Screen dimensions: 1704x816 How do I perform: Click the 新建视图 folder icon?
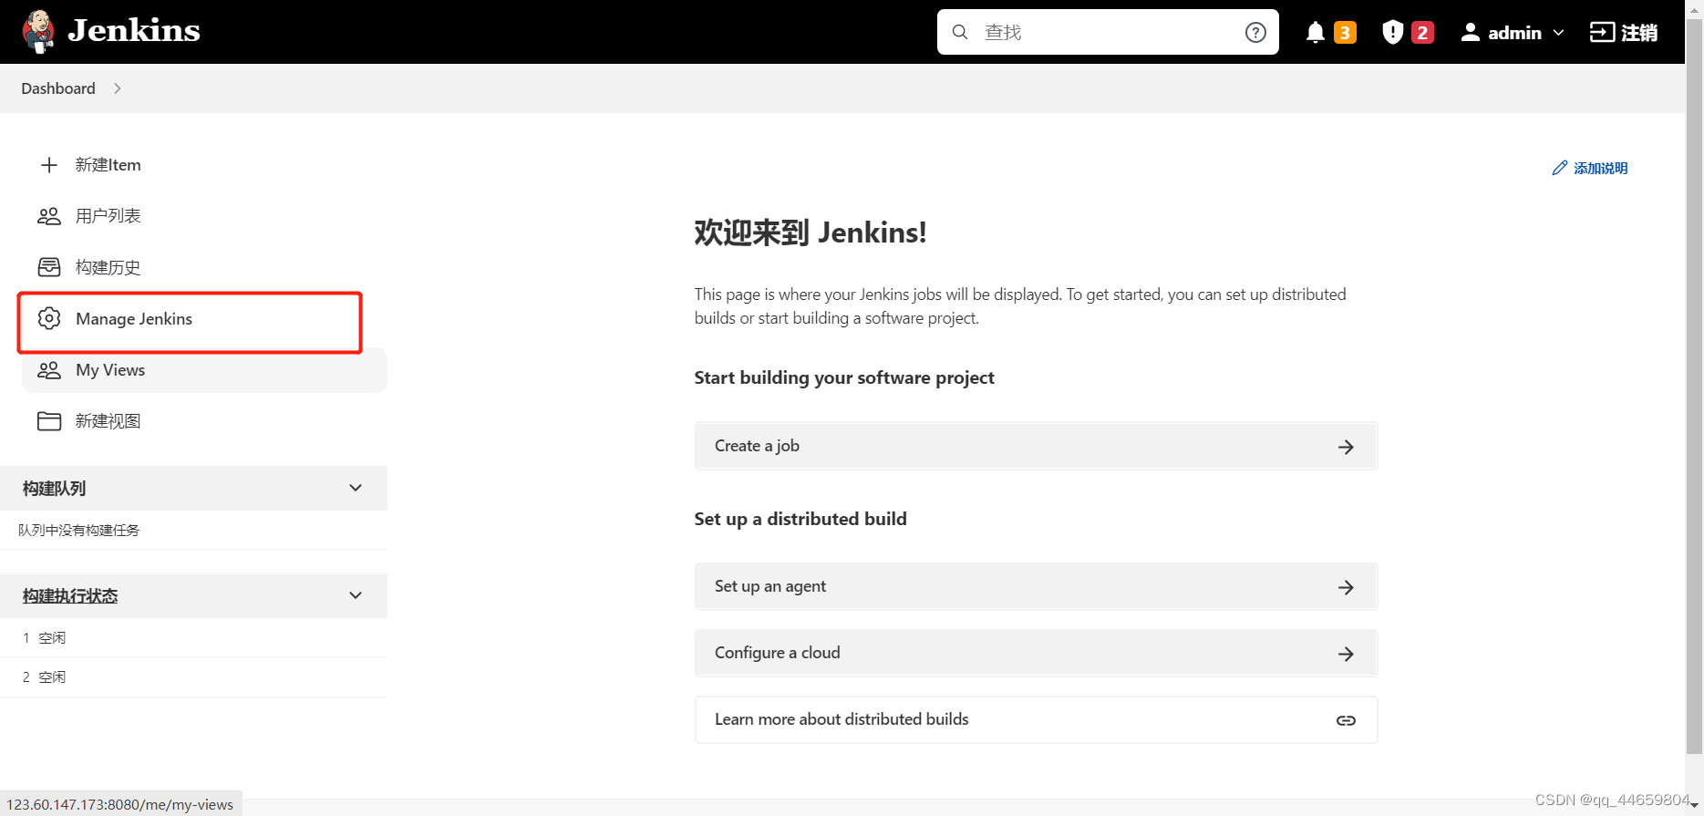(x=49, y=421)
